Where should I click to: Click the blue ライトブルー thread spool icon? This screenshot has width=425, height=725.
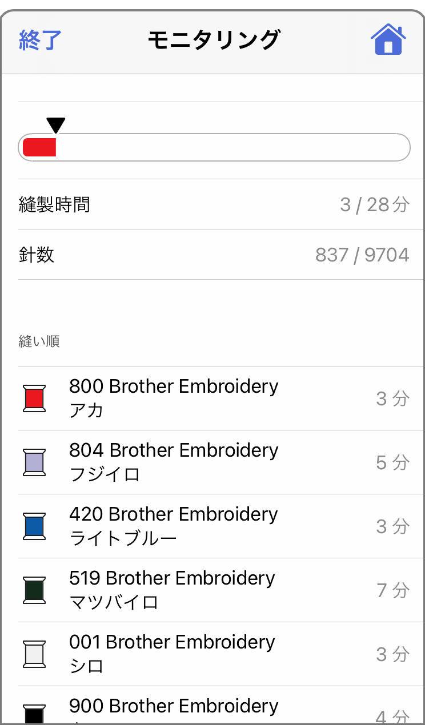[x=34, y=526]
